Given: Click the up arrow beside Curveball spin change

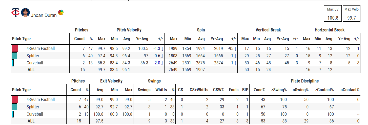Looking at the screenshot, I should pyautogui.click(x=235, y=63).
